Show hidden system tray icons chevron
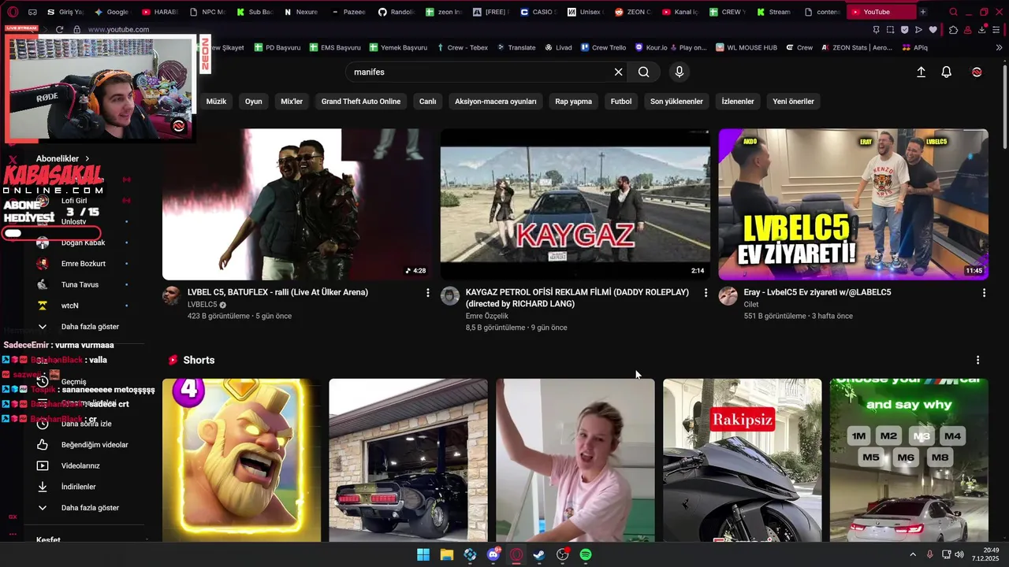Viewport: 1009px width, 567px height. click(913, 554)
